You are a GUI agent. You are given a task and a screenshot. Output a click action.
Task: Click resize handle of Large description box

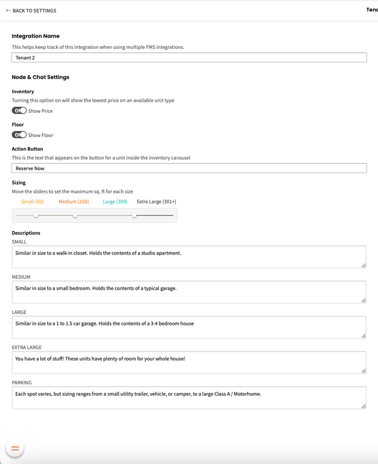(364, 336)
